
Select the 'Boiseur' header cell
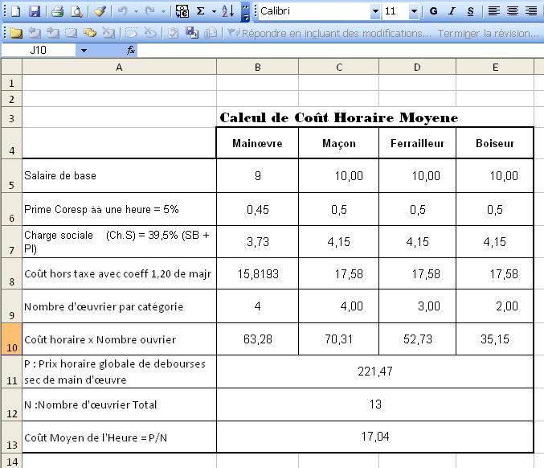pos(495,143)
